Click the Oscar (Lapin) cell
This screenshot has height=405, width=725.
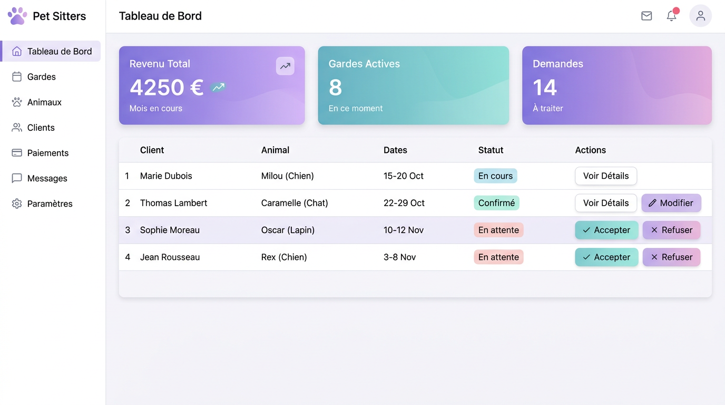(288, 230)
